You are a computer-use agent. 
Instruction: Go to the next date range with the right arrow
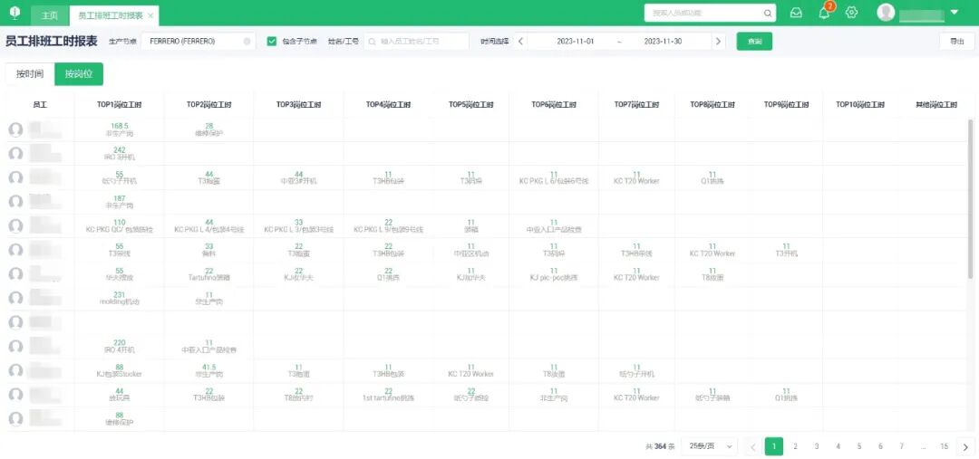pos(718,42)
